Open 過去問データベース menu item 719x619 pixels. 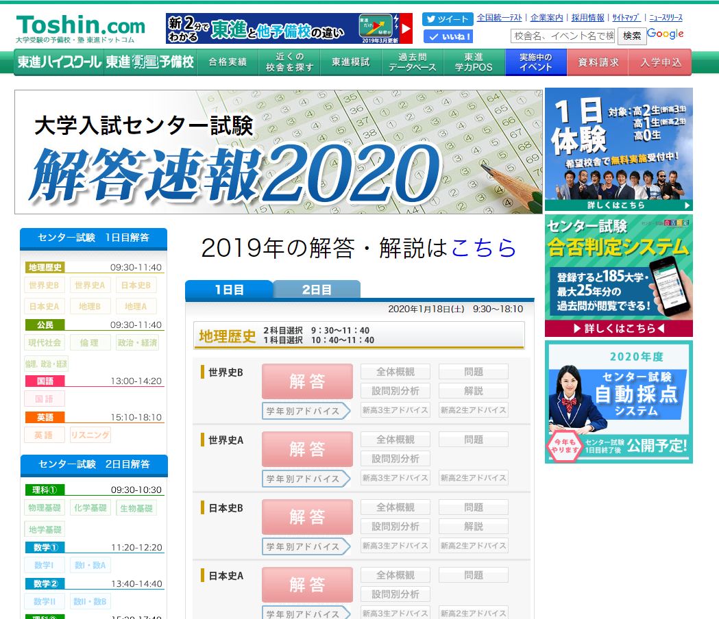click(412, 62)
